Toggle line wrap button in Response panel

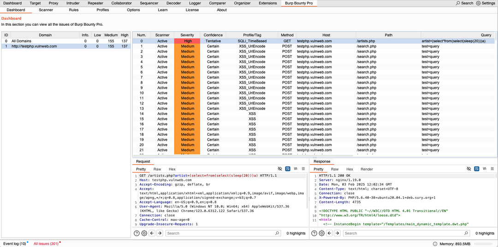476,169
